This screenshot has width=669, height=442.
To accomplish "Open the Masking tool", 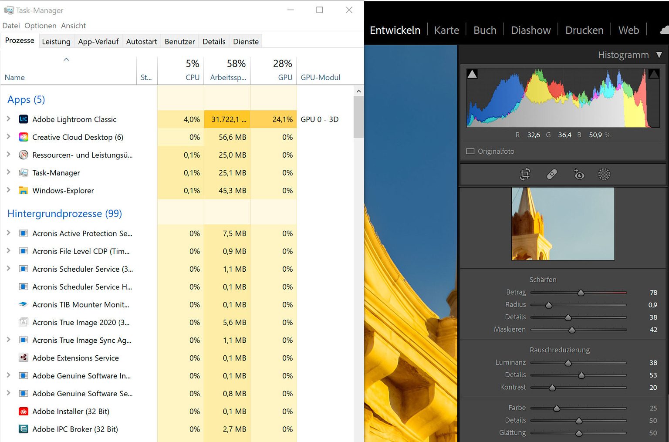I will coord(604,175).
